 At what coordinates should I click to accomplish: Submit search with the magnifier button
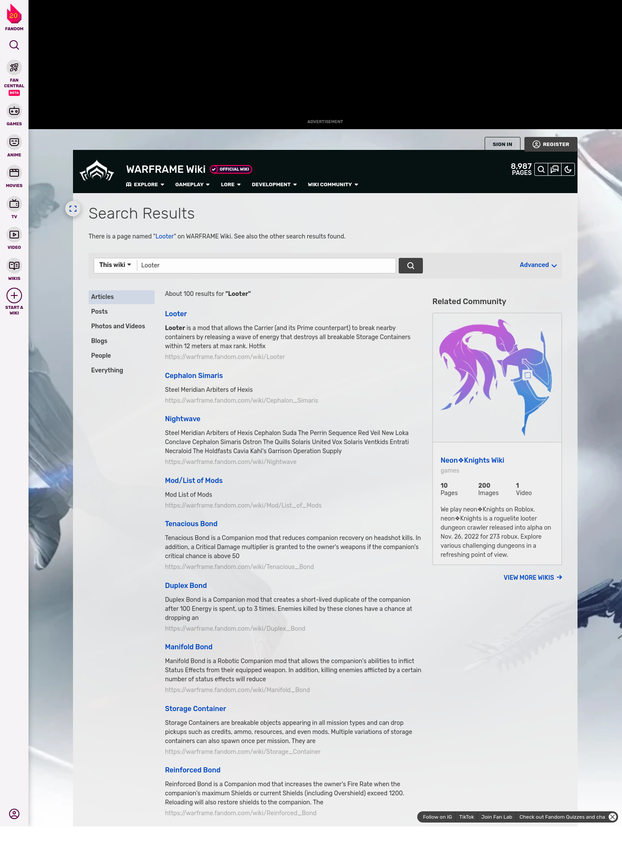click(x=411, y=266)
